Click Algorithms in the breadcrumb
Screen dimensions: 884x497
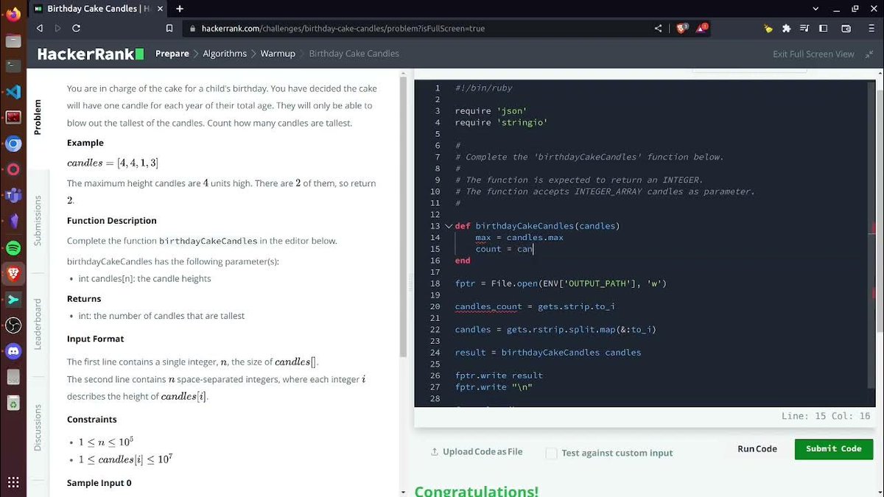tap(225, 54)
